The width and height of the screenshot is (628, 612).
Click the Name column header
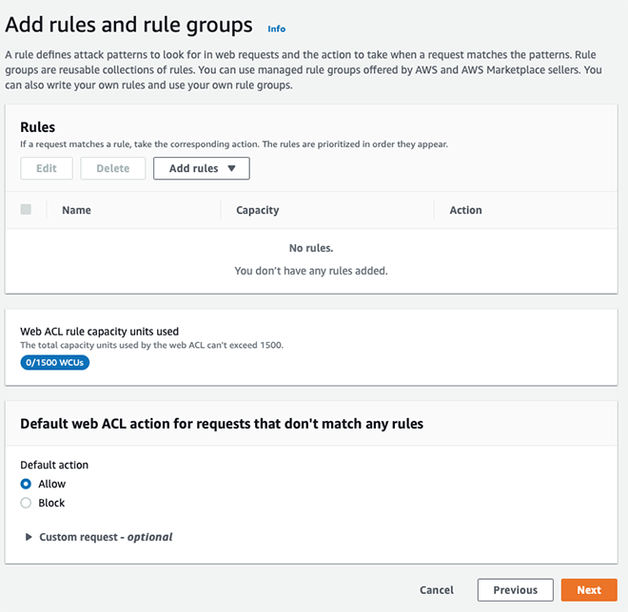pyautogui.click(x=76, y=210)
